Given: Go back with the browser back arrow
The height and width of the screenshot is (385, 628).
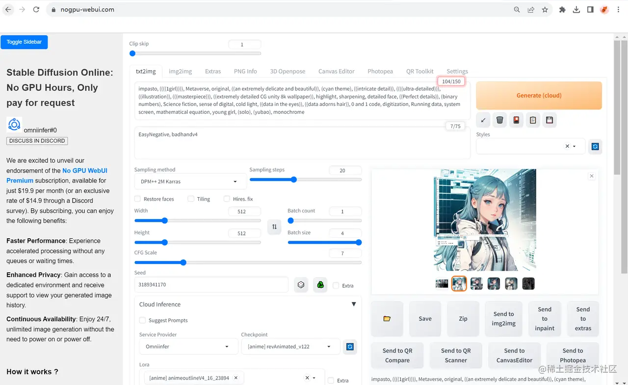Looking at the screenshot, I should [8, 9].
